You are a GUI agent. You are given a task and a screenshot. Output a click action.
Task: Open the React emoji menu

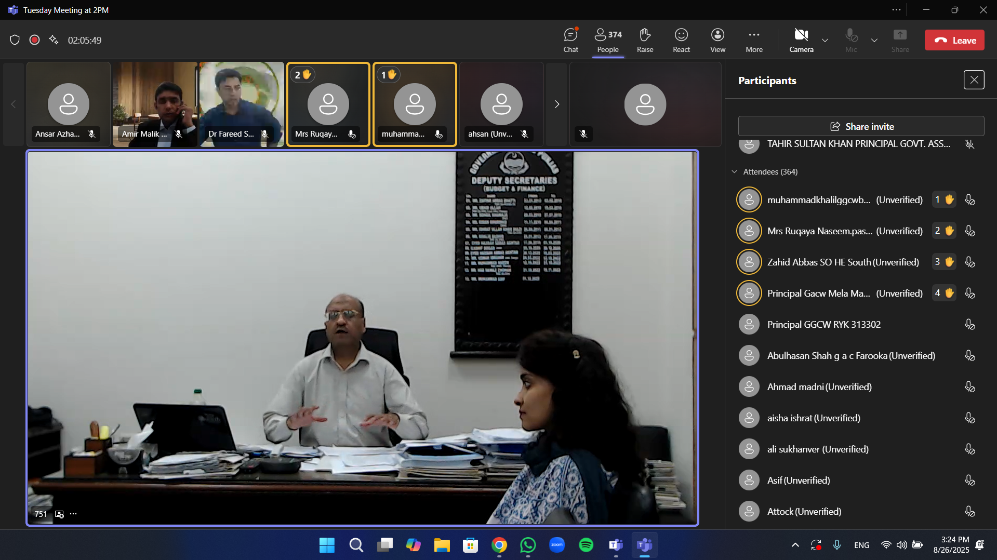click(681, 40)
